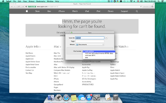166x103 pixels.
Task: Click the Time Machine menu bar icon
Action: coord(124,1)
